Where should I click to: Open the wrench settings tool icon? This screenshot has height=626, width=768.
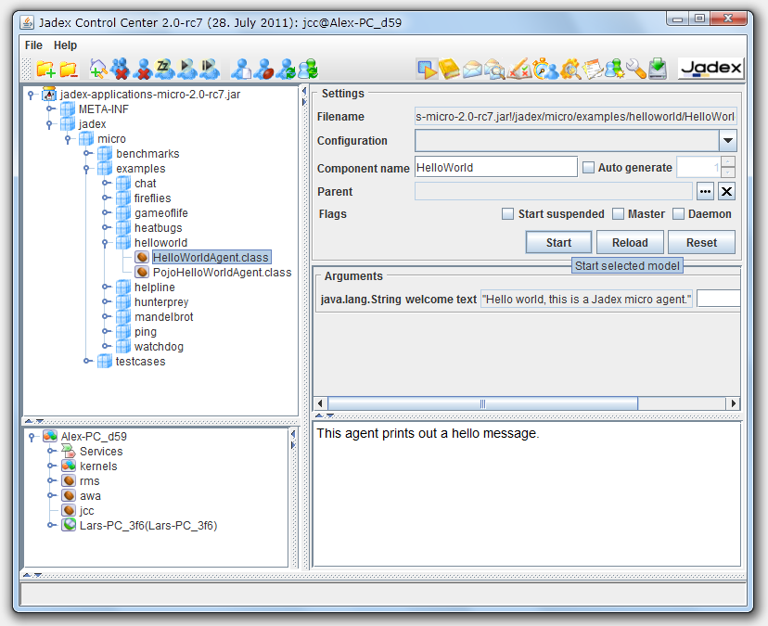635,69
